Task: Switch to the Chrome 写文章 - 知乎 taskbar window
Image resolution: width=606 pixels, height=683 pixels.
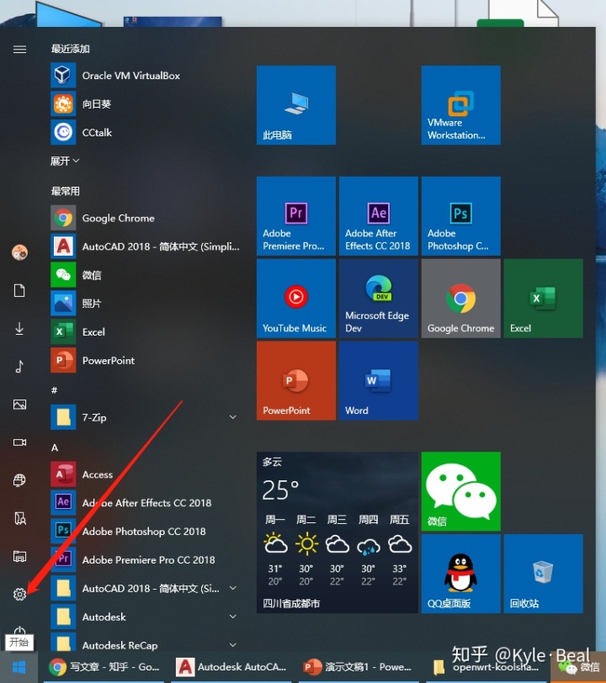Action: (x=104, y=667)
